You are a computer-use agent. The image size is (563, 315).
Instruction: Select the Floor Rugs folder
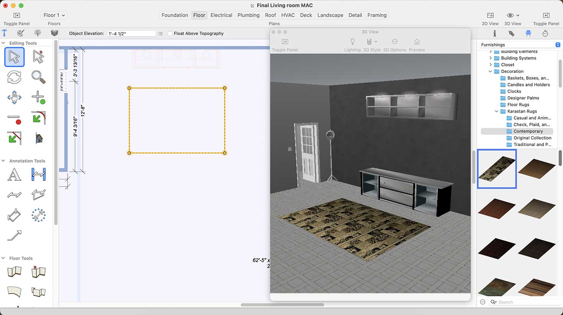point(518,105)
